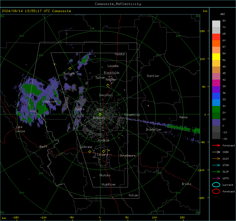Click the Sundre city label
Viewport: 236px width, 221px height.
[x=79, y=109]
